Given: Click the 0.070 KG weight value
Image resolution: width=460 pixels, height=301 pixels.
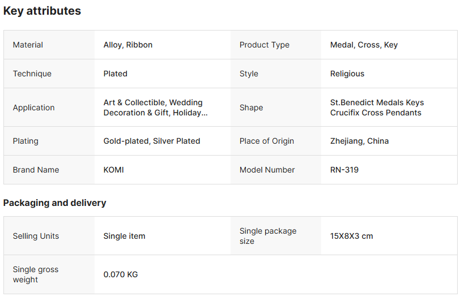Looking at the screenshot, I should coord(120,274).
